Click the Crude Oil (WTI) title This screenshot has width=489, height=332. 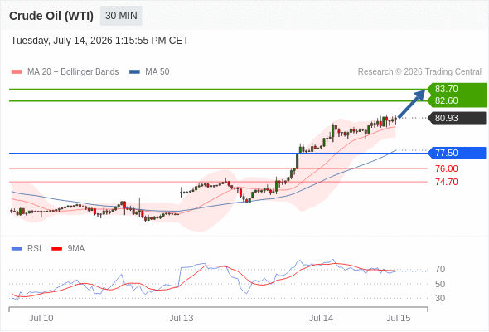(x=51, y=16)
